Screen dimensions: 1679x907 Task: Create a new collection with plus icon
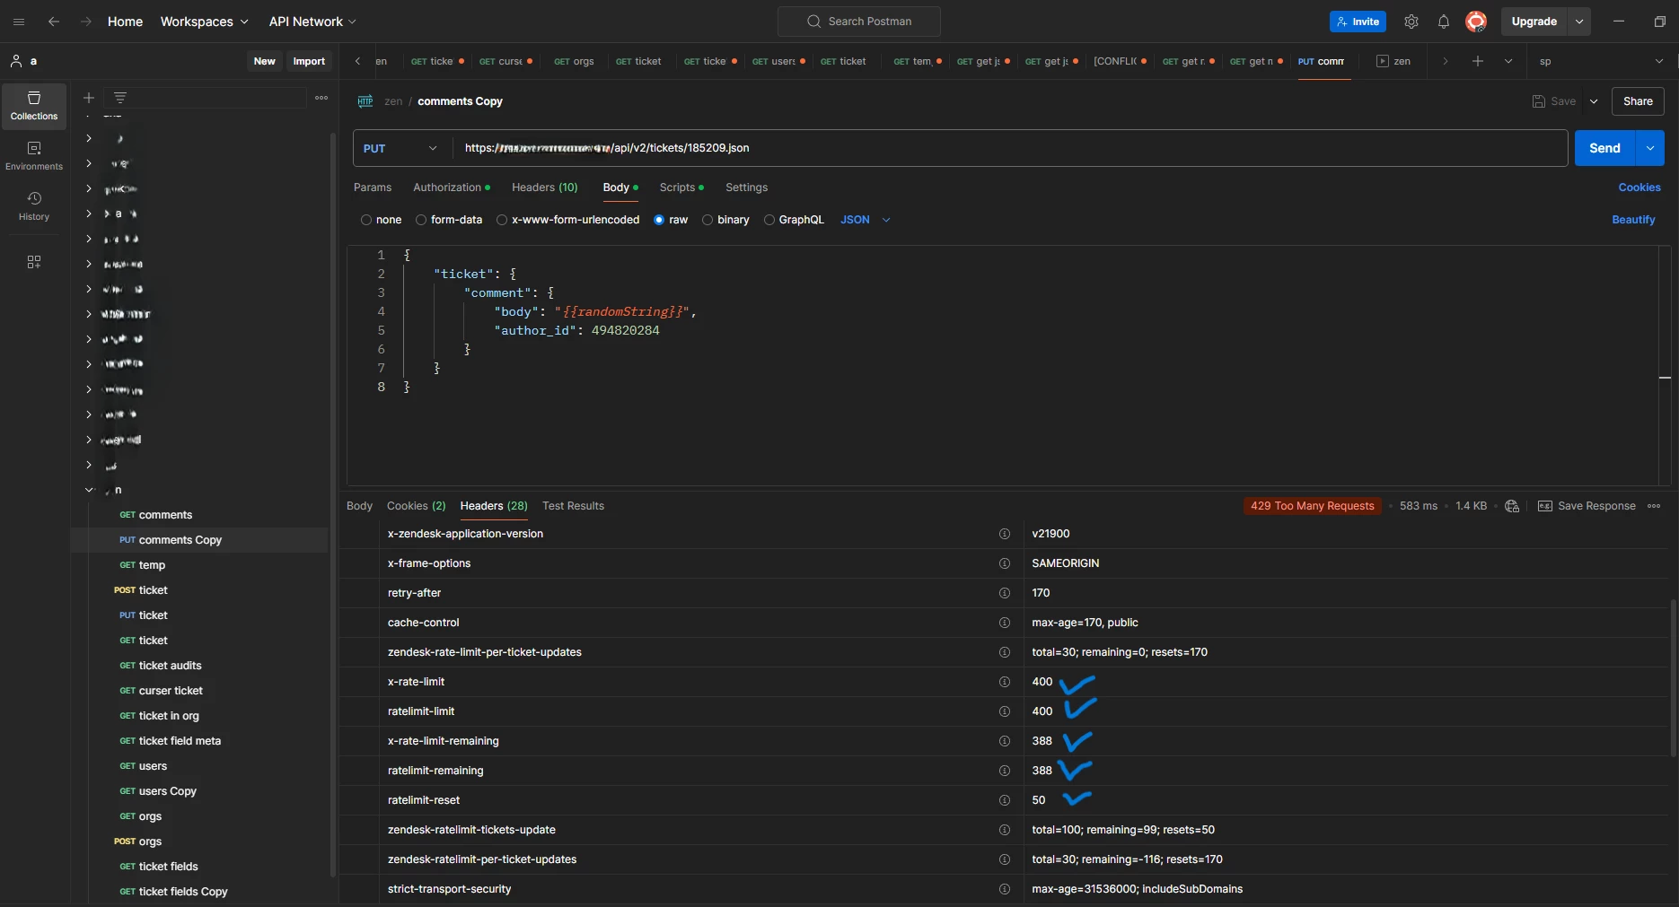pyautogui.click(x=89, y=98)
